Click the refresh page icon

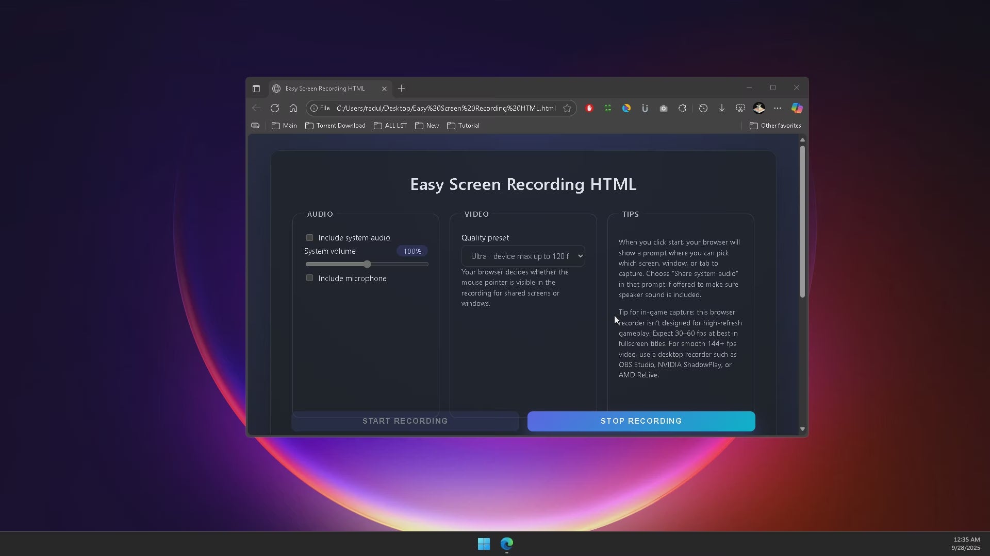click(x=275, y=108)
